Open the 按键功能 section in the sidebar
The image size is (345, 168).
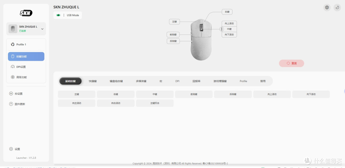pyautogui.click(x=26, y=56)
